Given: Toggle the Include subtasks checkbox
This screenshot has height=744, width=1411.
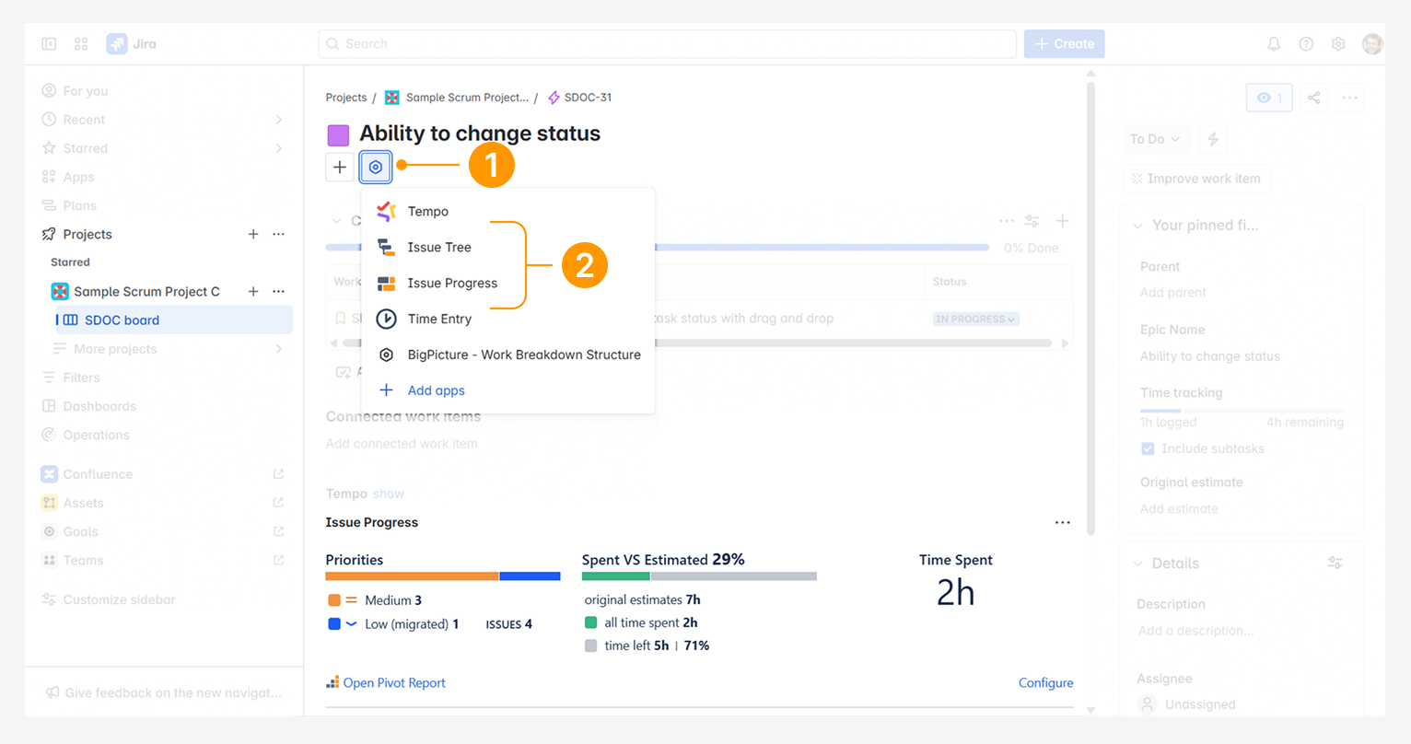Looking at the screenshot, I should click(1148, 448).
